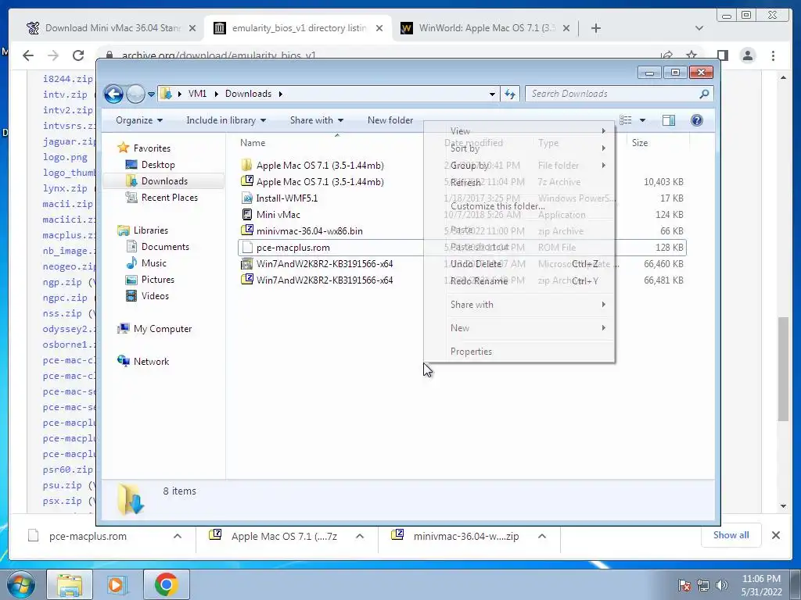Select the Apple Mac OS 7.1 7z archive icon

[247, 181]
